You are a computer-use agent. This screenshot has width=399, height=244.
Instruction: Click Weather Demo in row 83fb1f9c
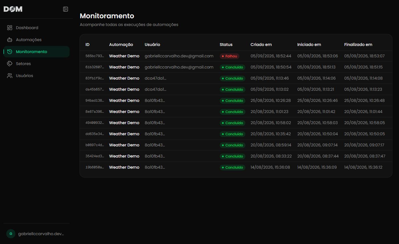coord(124,78)
